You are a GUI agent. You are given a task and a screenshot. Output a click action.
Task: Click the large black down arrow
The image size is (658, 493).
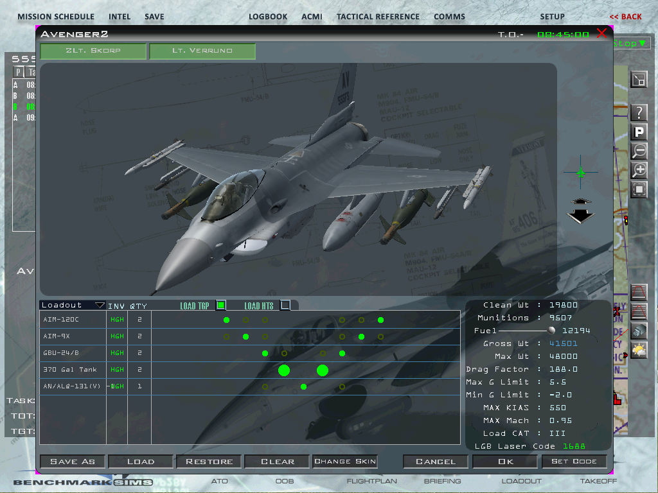click(580, 216)
